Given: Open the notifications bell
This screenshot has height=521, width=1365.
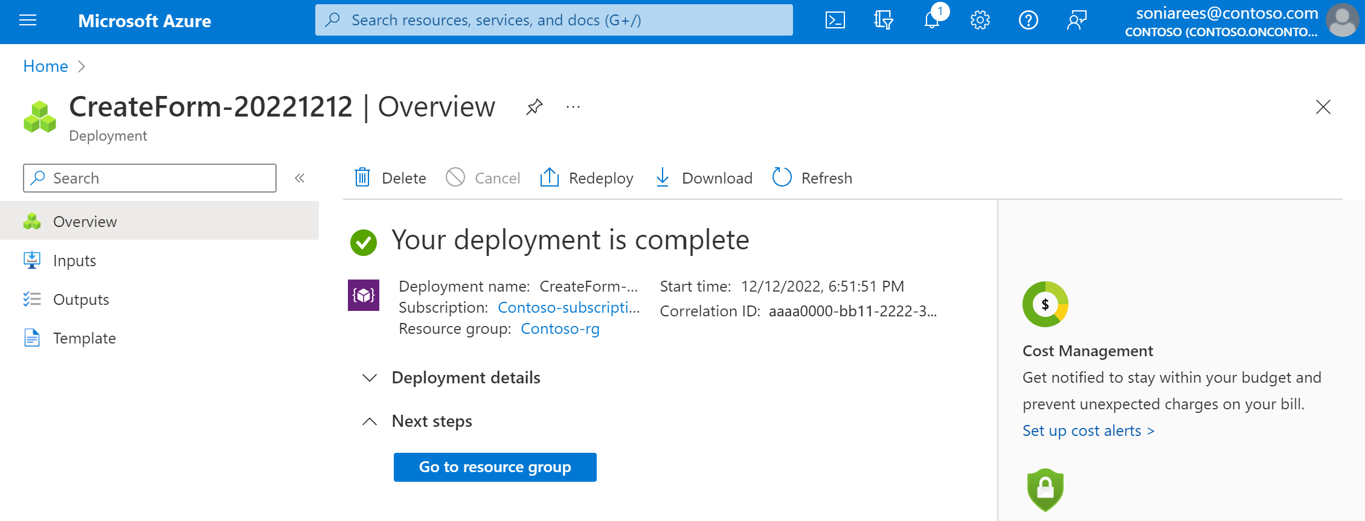Looking at the screenshot, I should pyautogui.click(x=931, y=21).
